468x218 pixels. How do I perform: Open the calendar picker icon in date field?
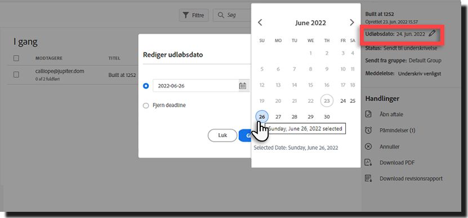[x=243, y=86]
